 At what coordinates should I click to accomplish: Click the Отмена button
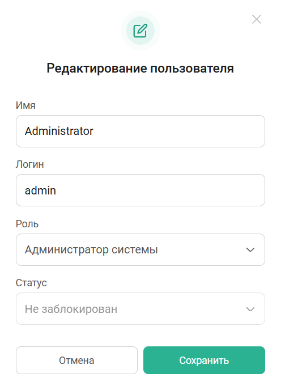(76, 360)
